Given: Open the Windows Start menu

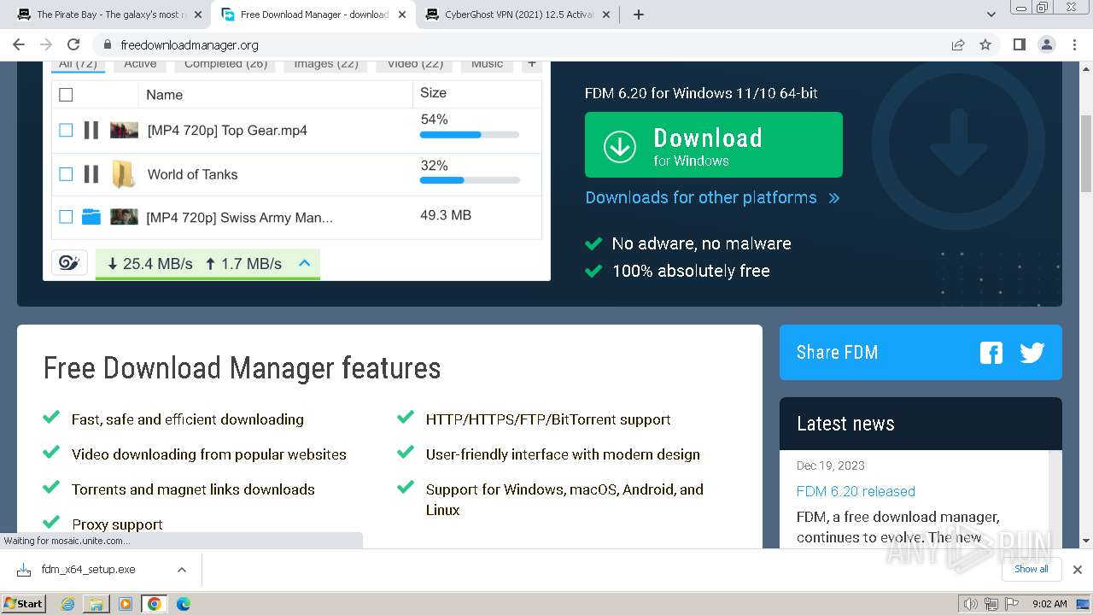Looking at the screenshot, I should pos(24,604).
